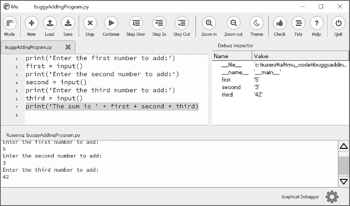350x206 pixels.
Task: Select the 'second' variable in inspector
Action: 231,87
